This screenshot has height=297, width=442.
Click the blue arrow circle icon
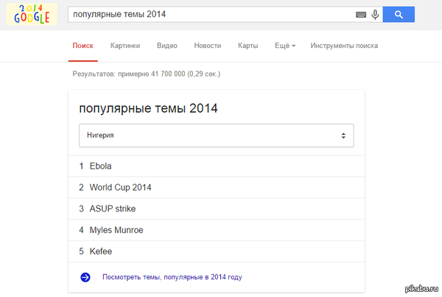point(85,277)
